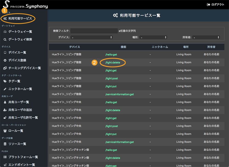Click the ニックネーム column header
Screen dimensions: 229x167
160,47
